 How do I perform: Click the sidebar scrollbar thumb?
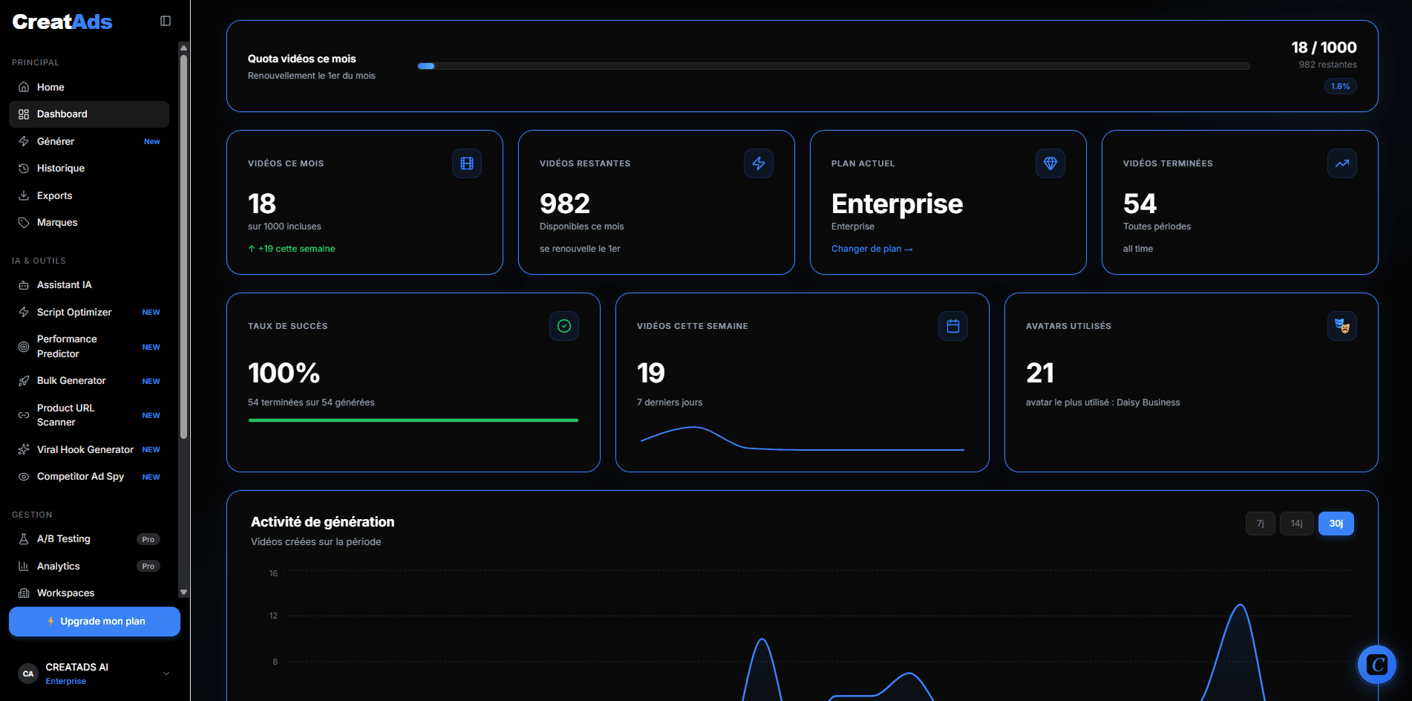tap(183, 247)
